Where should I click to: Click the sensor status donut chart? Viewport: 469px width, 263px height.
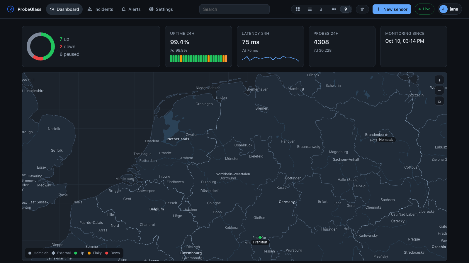click(41, 46)
